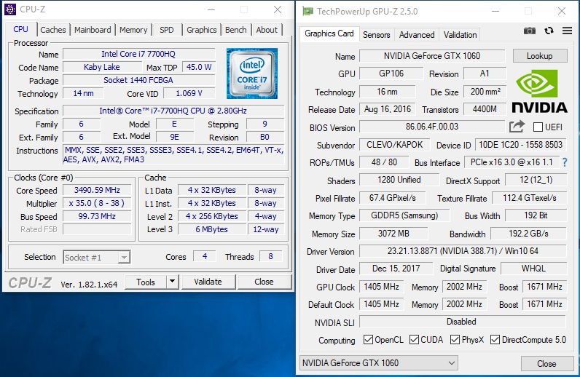Toggle the PhysX checkbox
Image resolution: width=580 pixels, height=377 pixels.
(455, 339)
